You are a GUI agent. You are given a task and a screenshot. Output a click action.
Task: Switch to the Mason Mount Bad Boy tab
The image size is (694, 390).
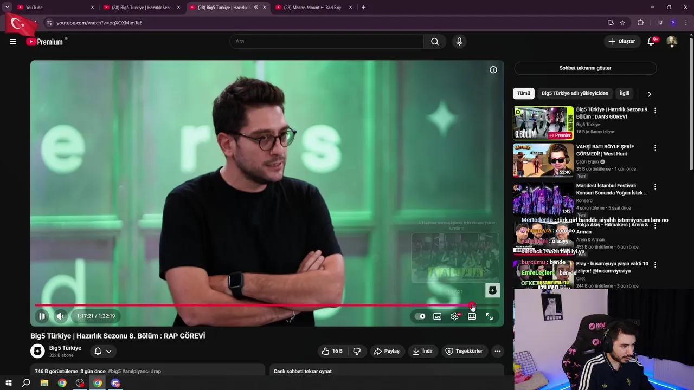click(314, 8)
